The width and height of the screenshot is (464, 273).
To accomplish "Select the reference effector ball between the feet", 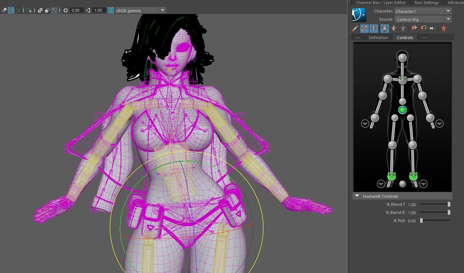I will [x=402, y=184].
